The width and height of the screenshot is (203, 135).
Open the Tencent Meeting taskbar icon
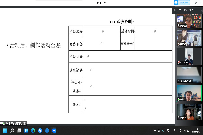pos(54,131)
